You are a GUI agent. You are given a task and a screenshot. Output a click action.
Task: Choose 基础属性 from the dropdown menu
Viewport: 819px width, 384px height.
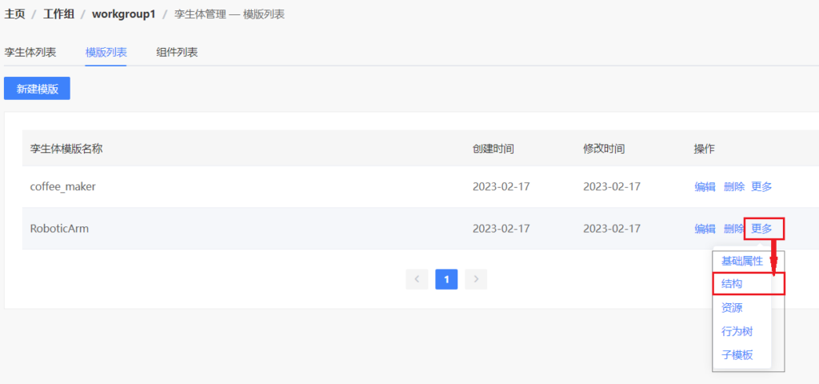click(741, 261)
